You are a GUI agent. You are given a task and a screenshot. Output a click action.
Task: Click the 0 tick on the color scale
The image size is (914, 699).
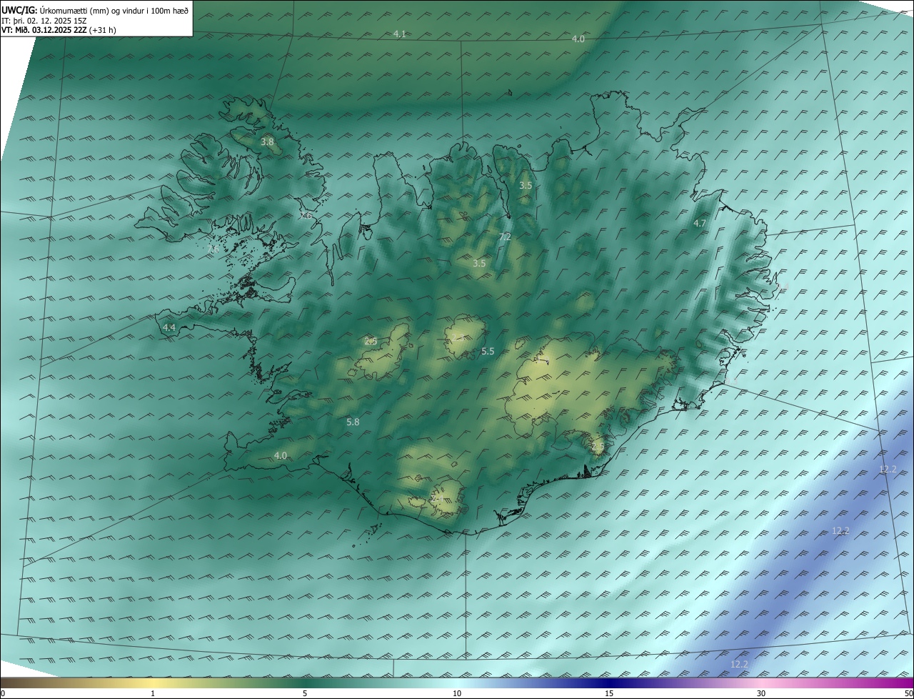click(x=3, y=693)
